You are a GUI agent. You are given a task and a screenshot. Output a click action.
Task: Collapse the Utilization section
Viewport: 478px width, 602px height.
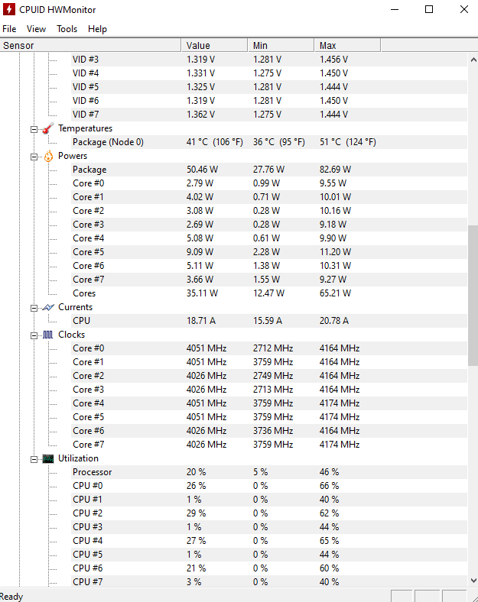(x=34, y=459)
